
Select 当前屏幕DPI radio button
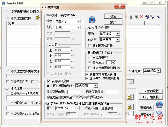[x=90, y=57]
